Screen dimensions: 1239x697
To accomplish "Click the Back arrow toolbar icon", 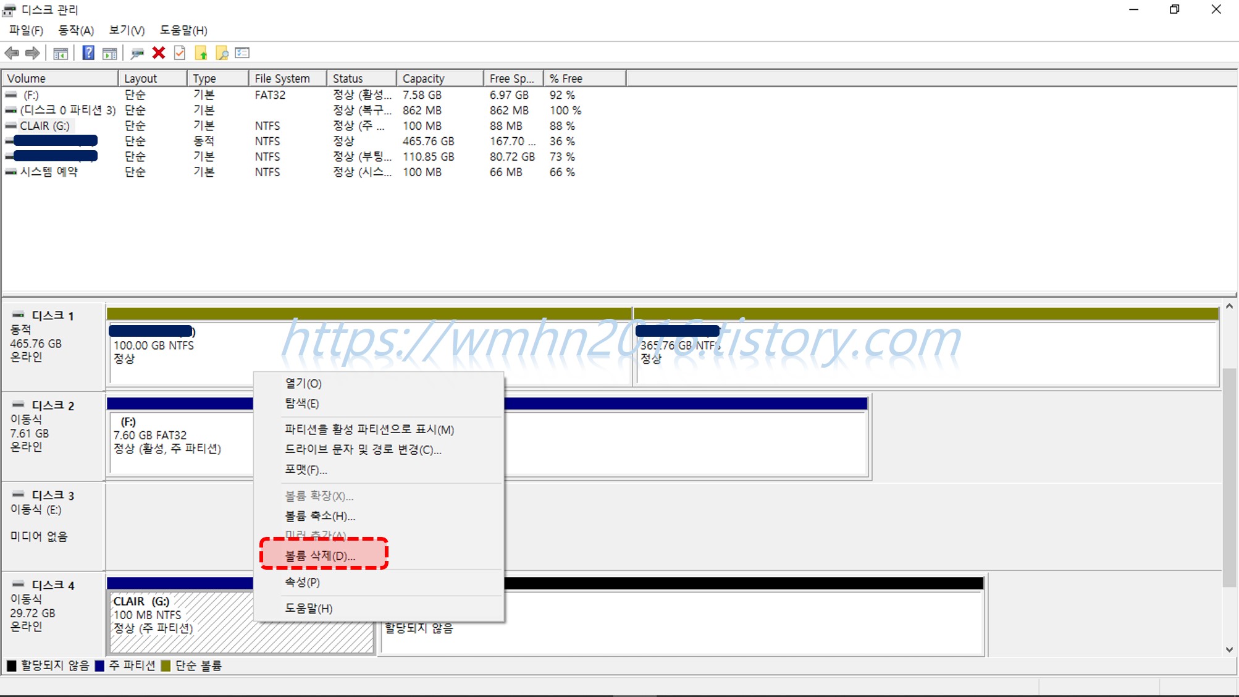I will (12, 53).
